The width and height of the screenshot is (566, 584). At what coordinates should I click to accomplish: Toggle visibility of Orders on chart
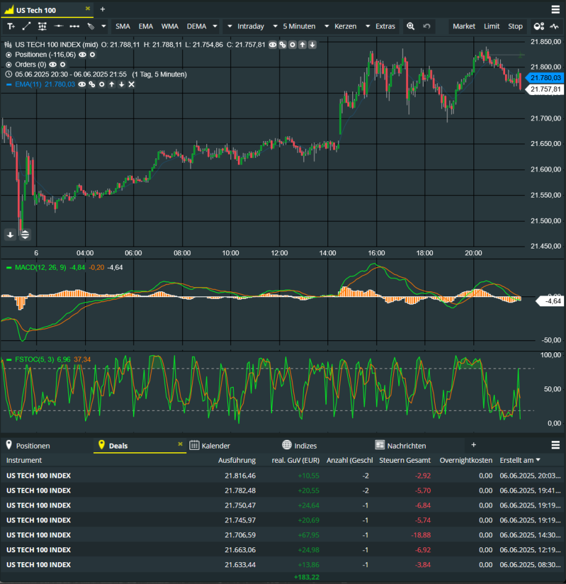click(x=53, y=65)
